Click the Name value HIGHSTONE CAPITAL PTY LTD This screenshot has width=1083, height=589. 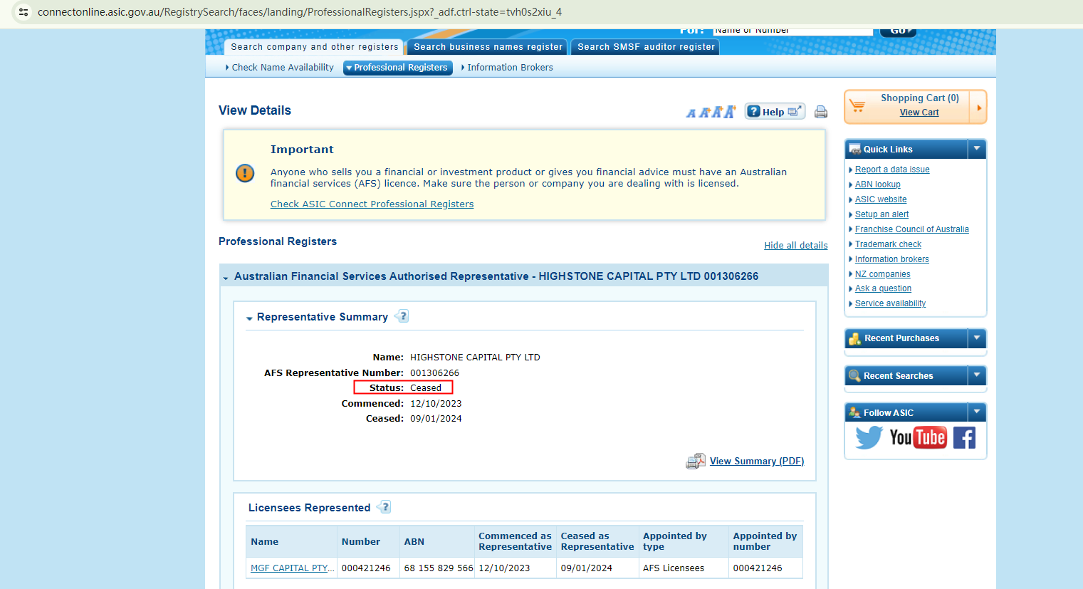coord(475,358)
